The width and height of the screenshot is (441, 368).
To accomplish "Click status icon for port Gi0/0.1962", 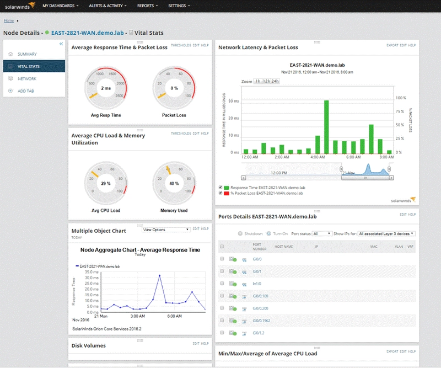I will (x=233, y=321).
